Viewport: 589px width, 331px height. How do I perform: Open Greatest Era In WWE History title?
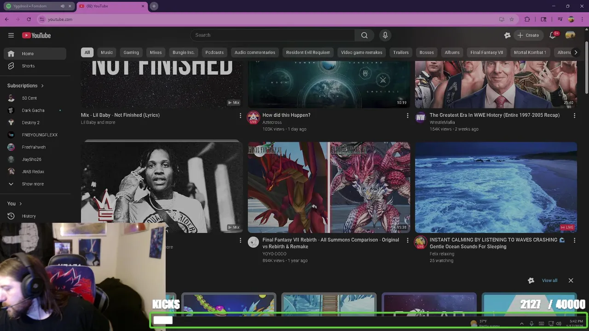click(495, 115)
